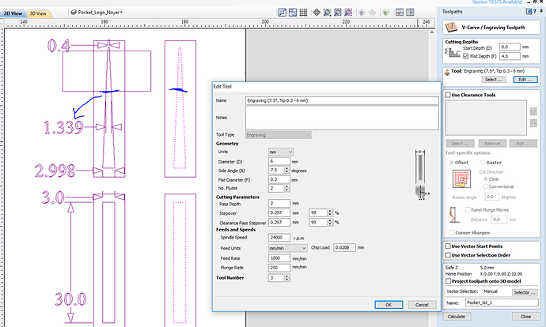
Task: Click the toolpath Name field Pocket_tst_1
Action: point(502,303)
